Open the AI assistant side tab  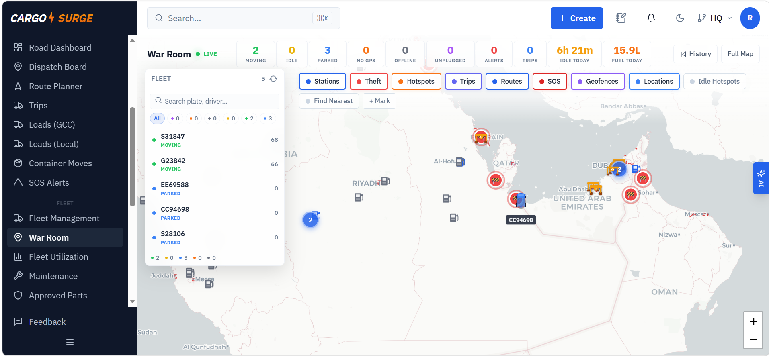point(761,178)
